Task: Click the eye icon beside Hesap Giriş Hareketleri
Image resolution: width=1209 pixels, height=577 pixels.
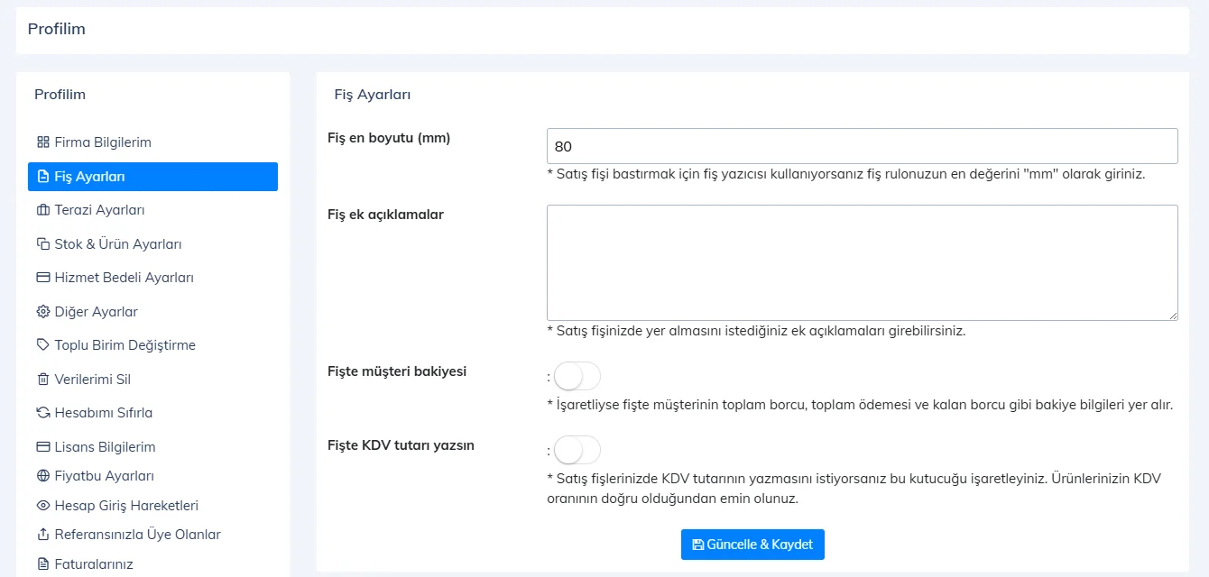Action: tap(42, 506)
